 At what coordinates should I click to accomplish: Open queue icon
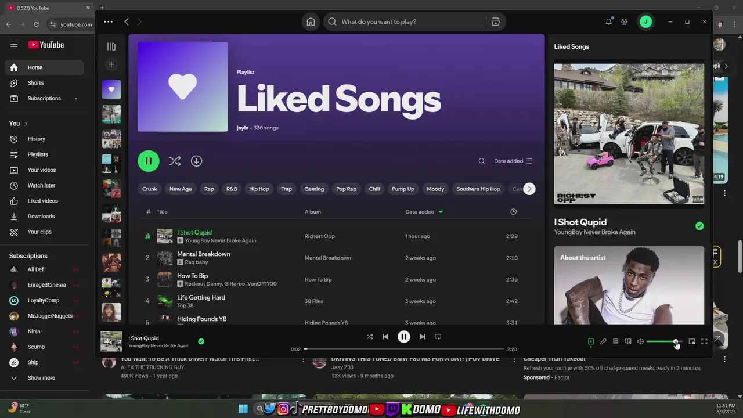click(x=615, y=341)
